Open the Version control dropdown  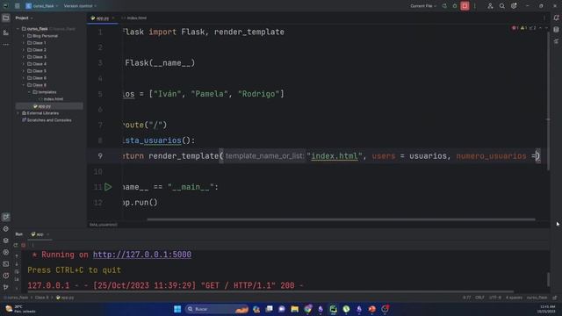[80, 6]
